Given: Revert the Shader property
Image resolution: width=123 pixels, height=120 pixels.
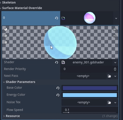Looking at the screenshot, I should (56, 62).
